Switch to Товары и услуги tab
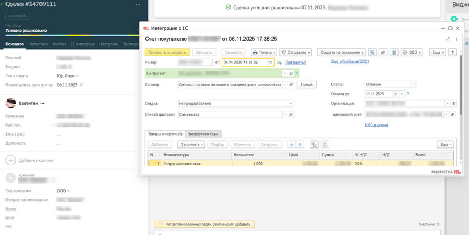 click(x=165, y=134)
